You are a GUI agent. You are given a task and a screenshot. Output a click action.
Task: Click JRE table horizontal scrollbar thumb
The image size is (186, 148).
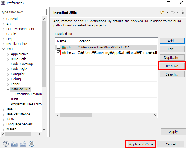[76, 115]
